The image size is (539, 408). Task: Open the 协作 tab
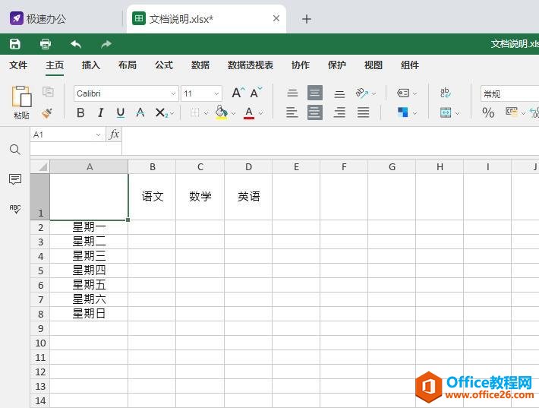301,65
